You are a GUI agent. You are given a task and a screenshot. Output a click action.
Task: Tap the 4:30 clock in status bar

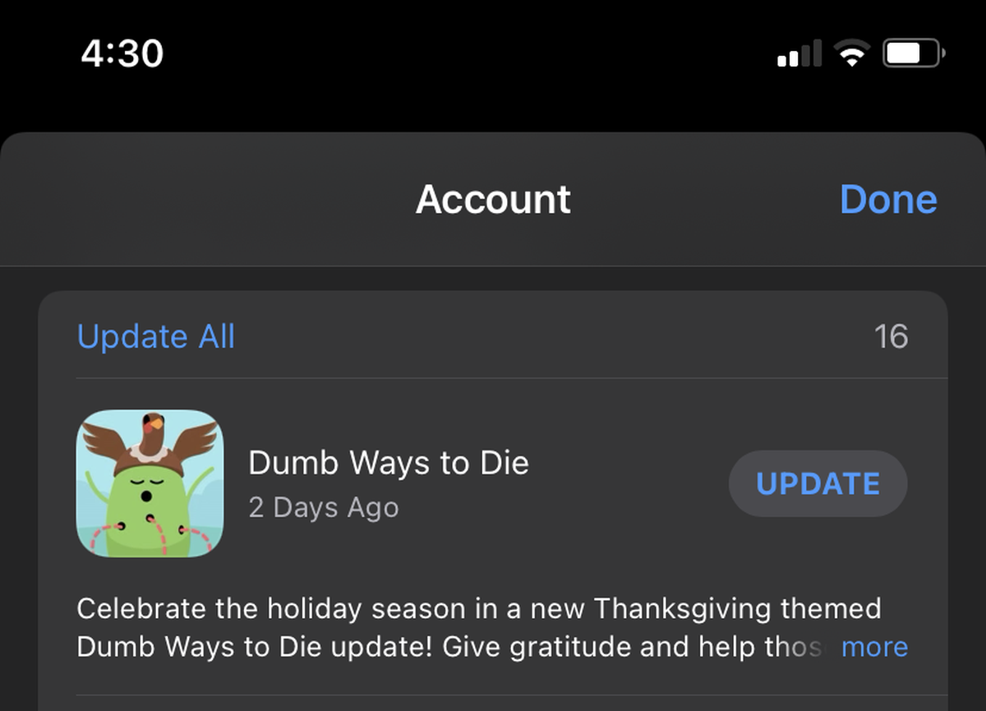click(x=122, y=54)
